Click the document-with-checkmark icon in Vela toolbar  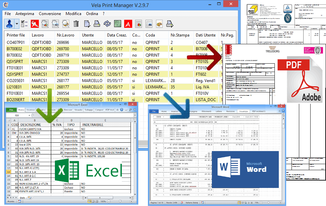click(87, 24)
